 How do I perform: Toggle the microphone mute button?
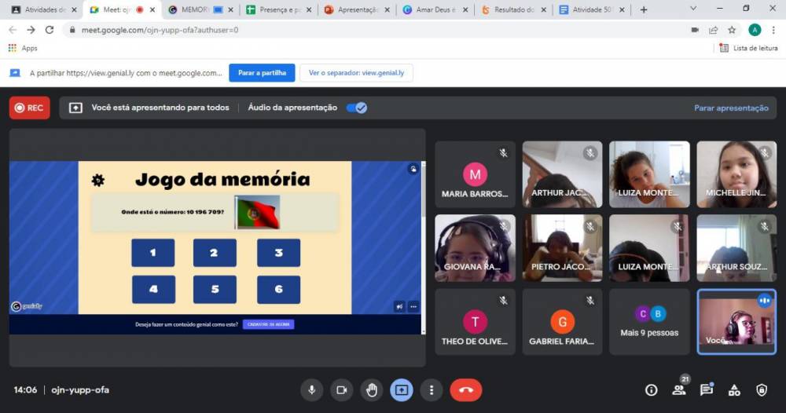click(x=312, y=389)
